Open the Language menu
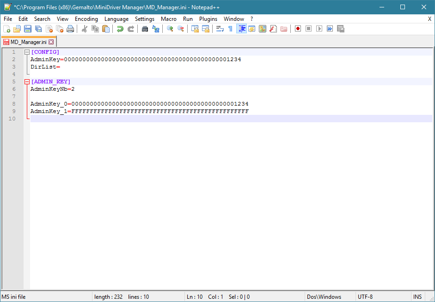This screenshot has width=435, height=302. [x=116, y=19]
